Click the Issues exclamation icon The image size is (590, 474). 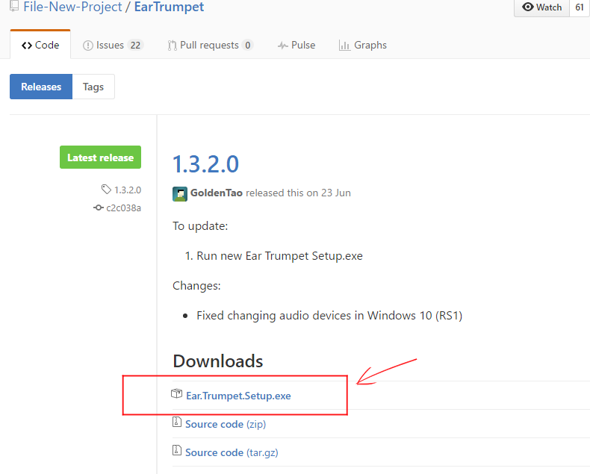pos(87,46)
